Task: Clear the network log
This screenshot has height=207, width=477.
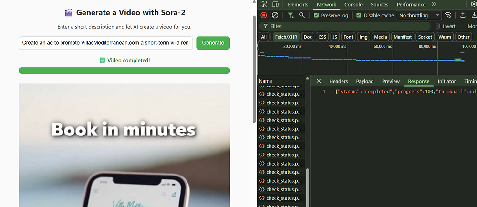Action: point(275,15)
